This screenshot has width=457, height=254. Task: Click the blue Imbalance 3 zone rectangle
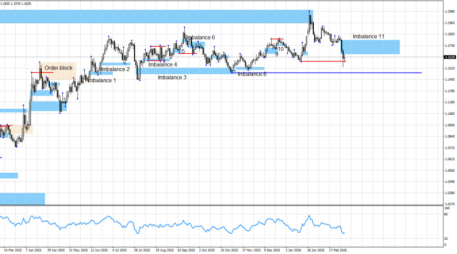[x=186, y=71]
